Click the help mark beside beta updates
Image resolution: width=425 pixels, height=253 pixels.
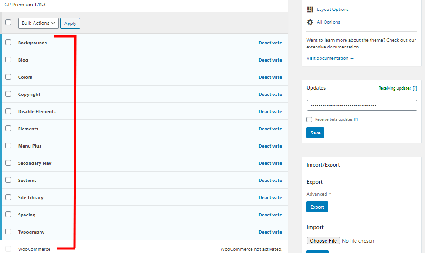tap(356, 119)
